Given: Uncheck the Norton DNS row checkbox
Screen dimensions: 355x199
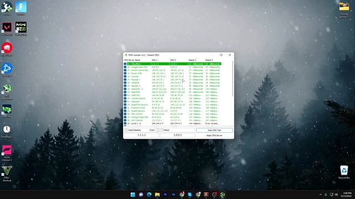Looking at the screenshot, I should point(125,74).
